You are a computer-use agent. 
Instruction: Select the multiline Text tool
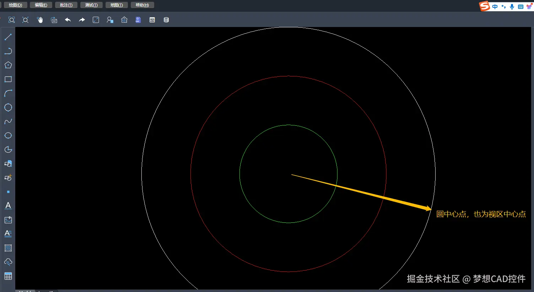(8, 234)
